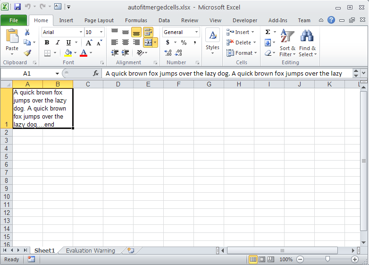Viewport: 369px width, 265px height.
Task: Click the Save icon in quick access toolbar
Action: 17,7
